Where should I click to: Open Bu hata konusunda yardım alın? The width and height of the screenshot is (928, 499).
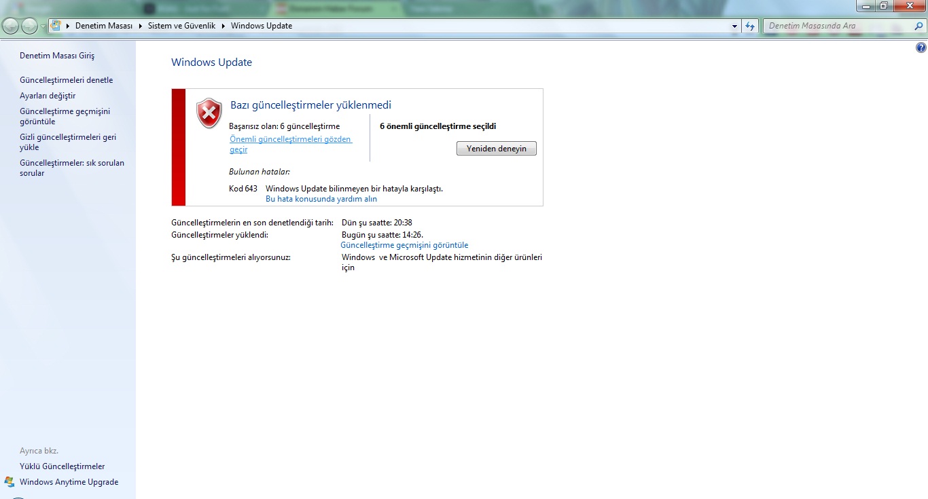[x=321, y=199]
